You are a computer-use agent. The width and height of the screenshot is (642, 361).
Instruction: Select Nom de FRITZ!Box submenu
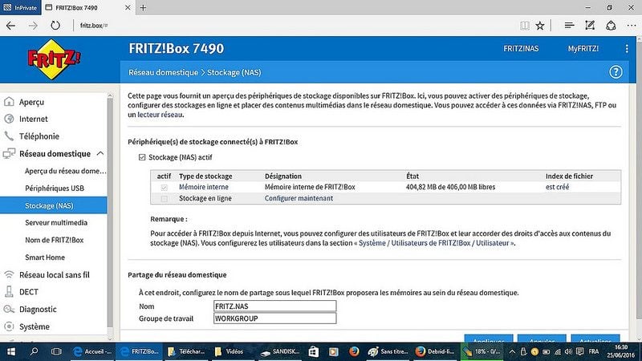click(x=54, y=240)
